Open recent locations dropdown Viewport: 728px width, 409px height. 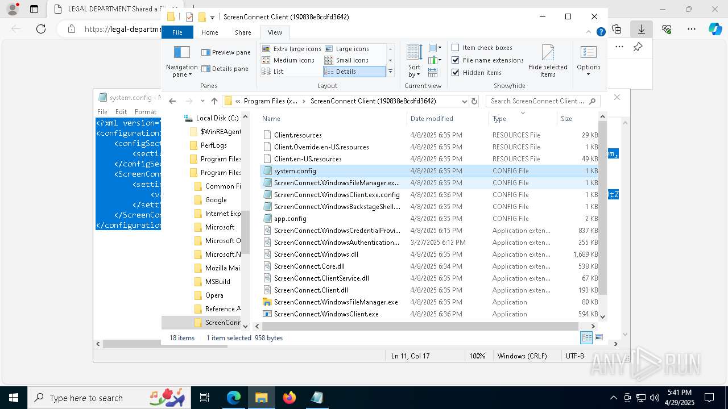click(x=202, y=101)
